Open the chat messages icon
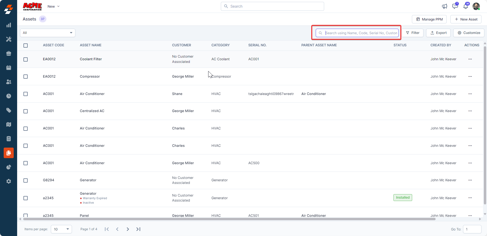Viewport: 487px width, 236px height. pyautogui.click(x=455, y=6)
